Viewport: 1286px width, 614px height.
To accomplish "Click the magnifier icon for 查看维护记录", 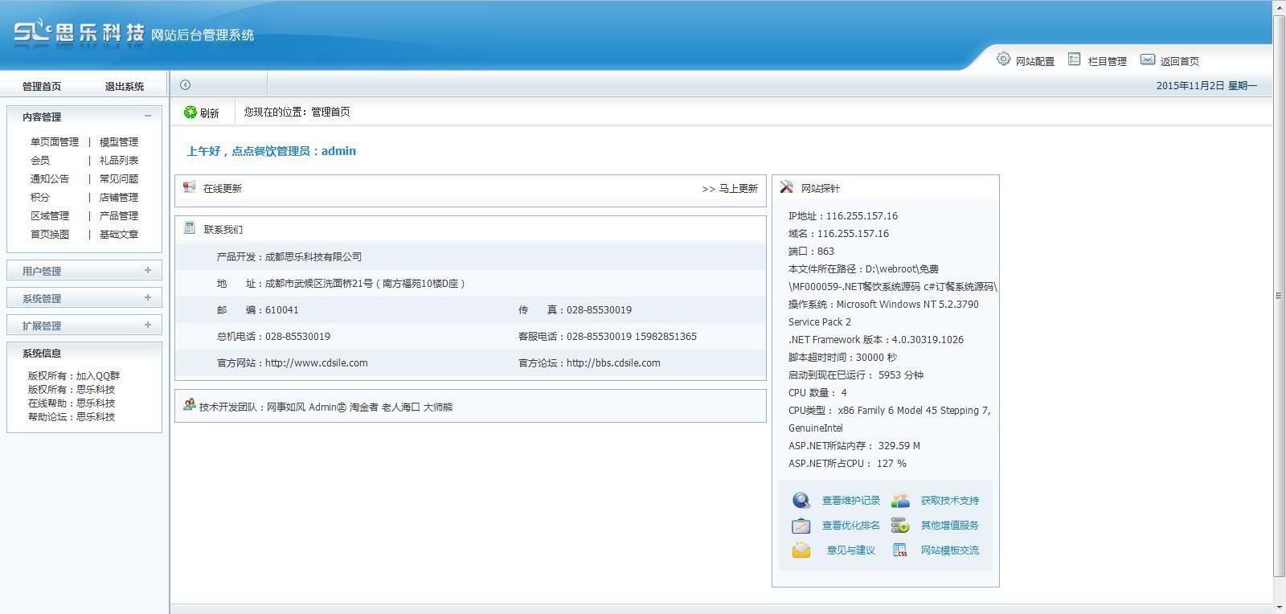I will [801, 501].
